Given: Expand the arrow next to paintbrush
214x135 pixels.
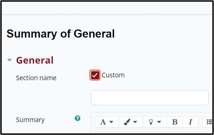Looking at the screenshot, I should [135, 122].
